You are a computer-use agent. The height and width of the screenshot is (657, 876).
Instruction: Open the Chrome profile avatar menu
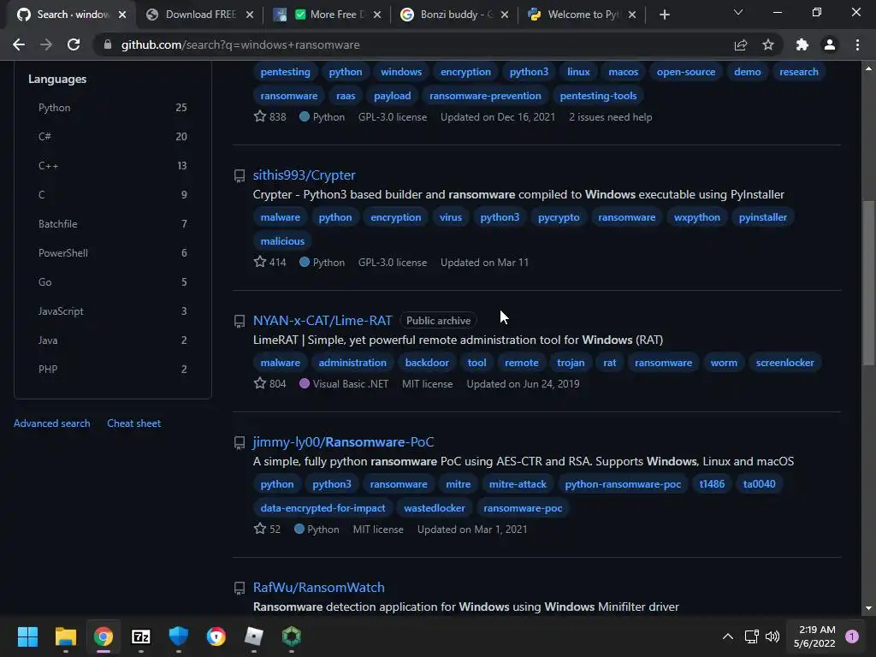pyautogui.click(x=830, y=44)
